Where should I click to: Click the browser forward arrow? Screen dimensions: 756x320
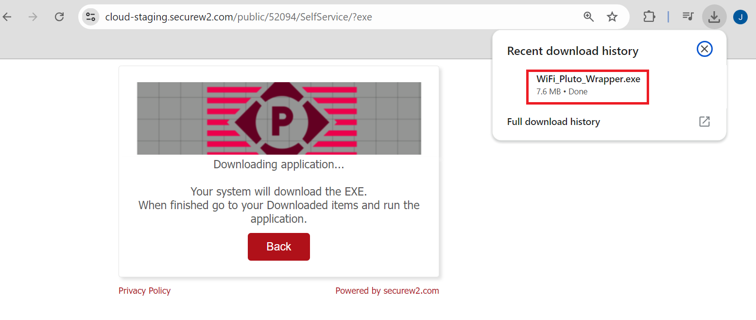click(33, 17)
